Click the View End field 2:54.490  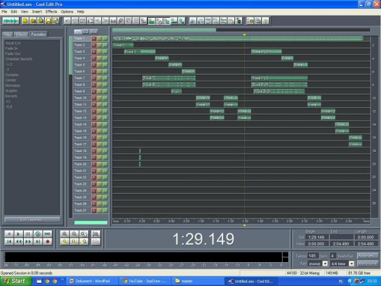coord(341,244)
